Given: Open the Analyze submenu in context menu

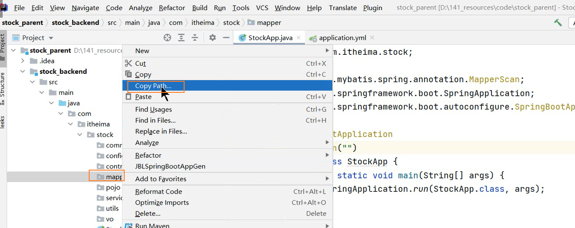Looking at the screenshot, I should 228,143.
